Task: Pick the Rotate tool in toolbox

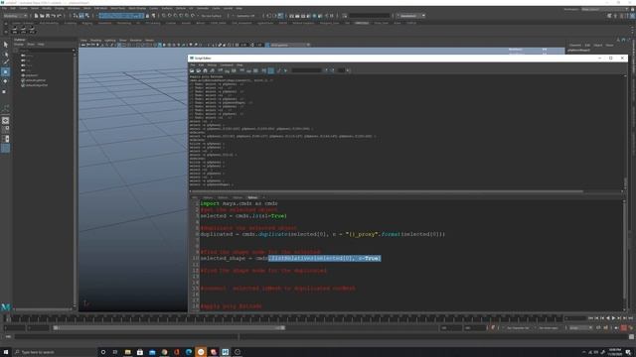Action: point(6,81)
